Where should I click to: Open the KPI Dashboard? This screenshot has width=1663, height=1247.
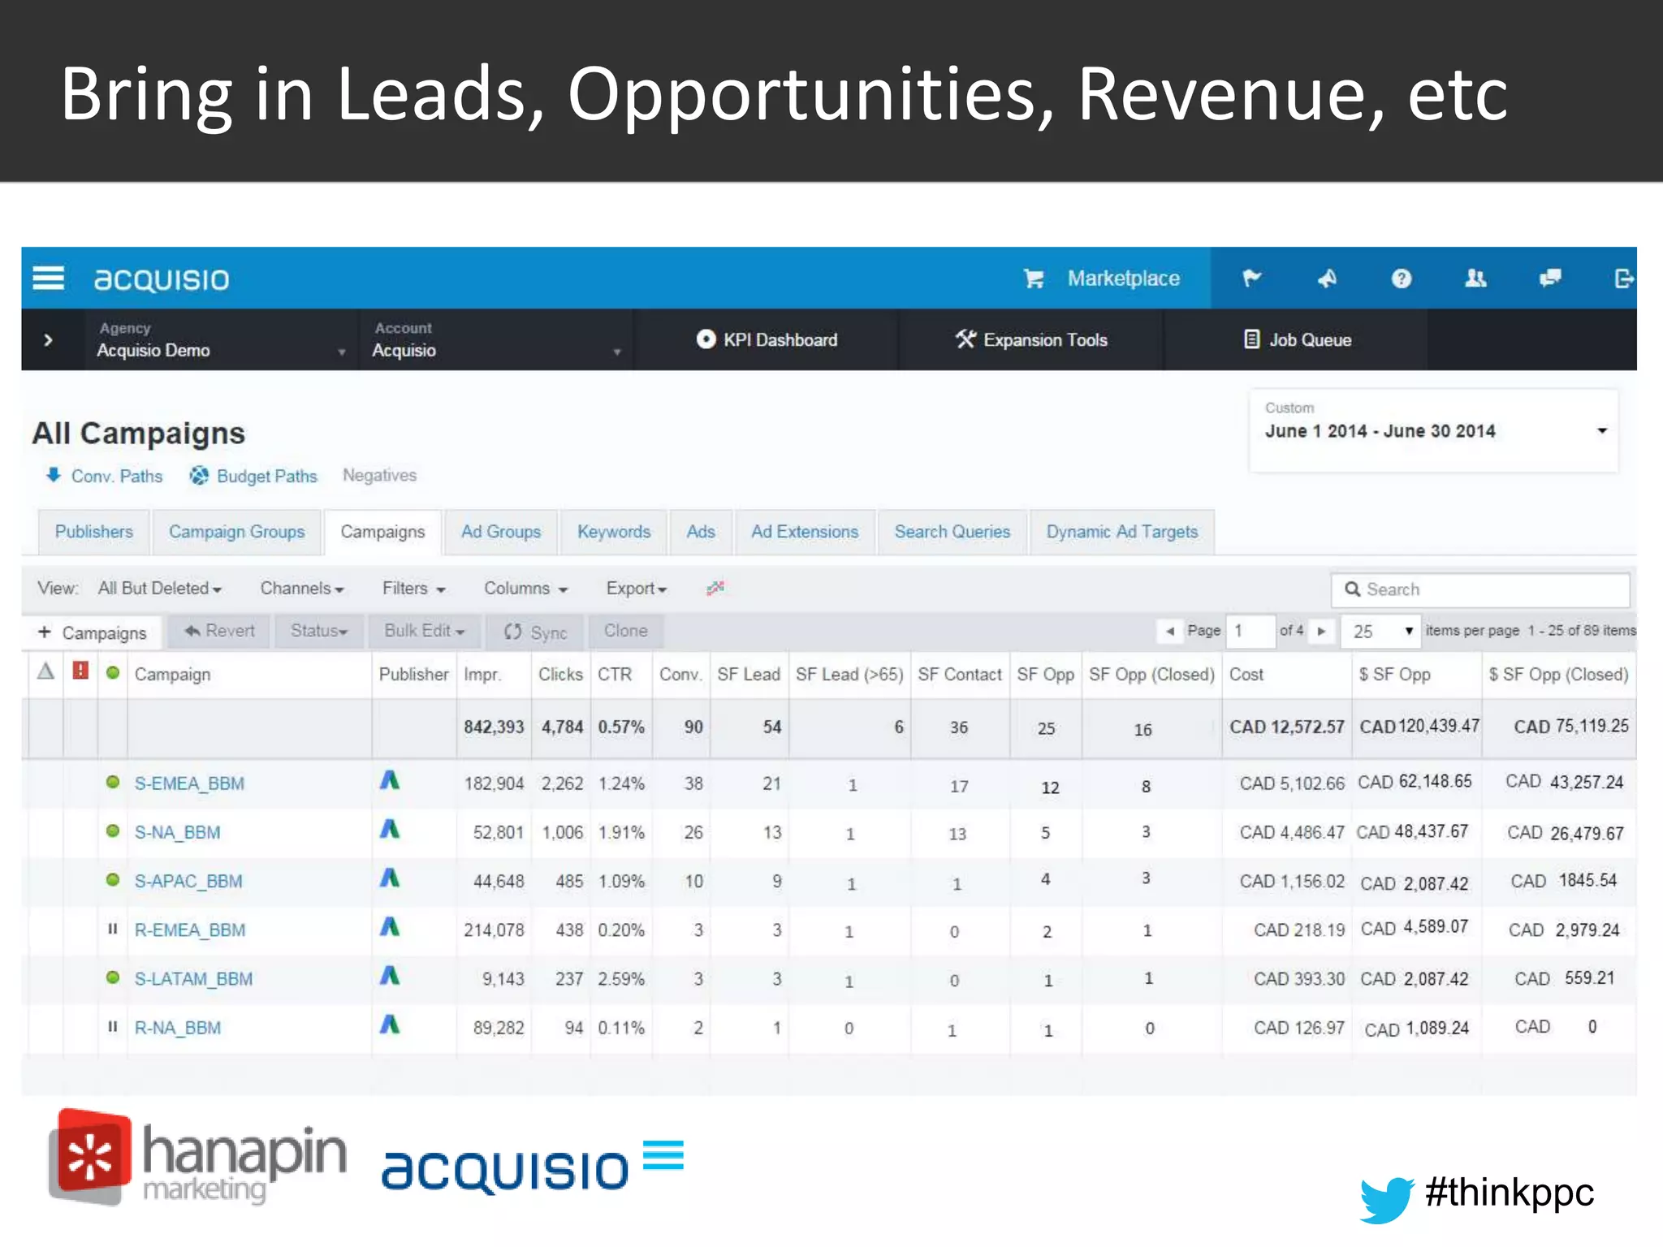coord(767,339)
